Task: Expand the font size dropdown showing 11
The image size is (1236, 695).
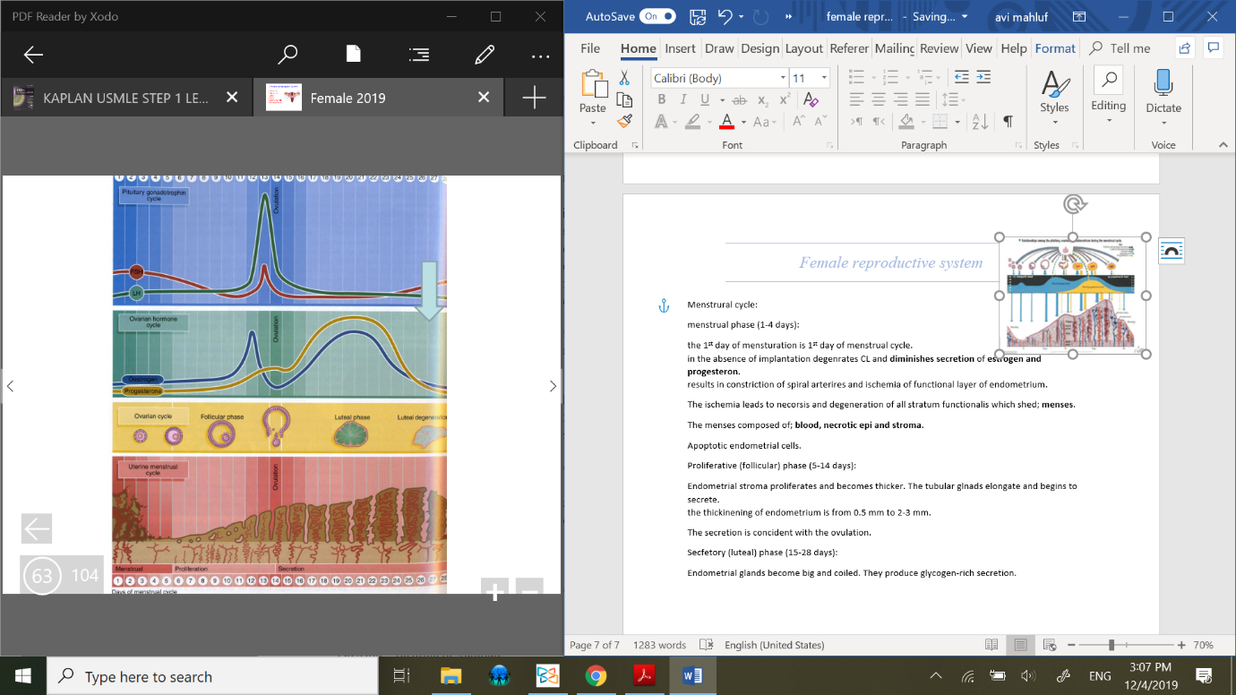Action: (x=824, y=78)
